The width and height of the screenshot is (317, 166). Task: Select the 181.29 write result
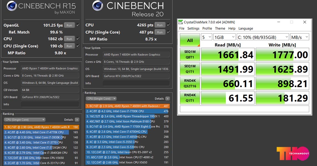click(282, 98)
